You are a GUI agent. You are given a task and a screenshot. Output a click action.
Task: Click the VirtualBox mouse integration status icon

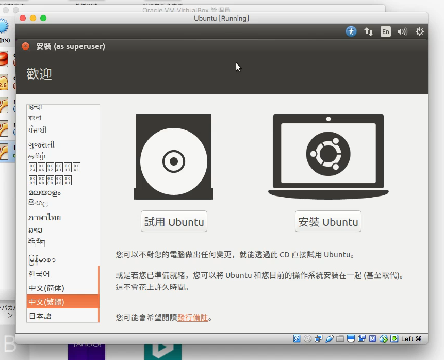pyautogui.click(x=383, y=339)
